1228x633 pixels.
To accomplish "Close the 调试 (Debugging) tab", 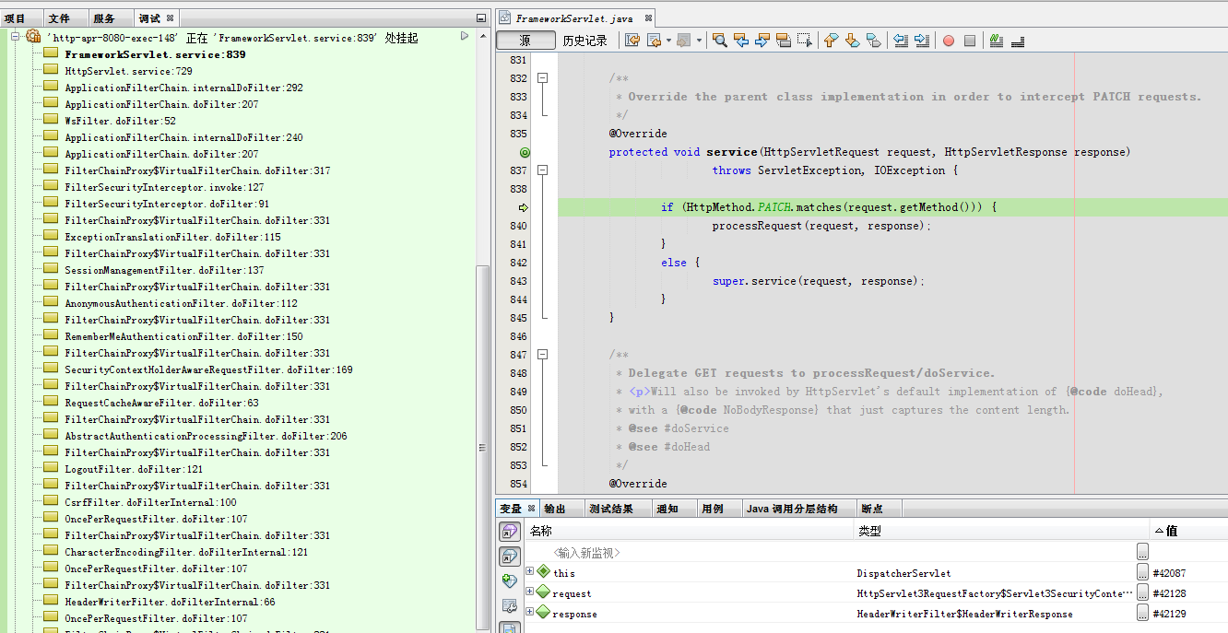I will click(171, 18).
